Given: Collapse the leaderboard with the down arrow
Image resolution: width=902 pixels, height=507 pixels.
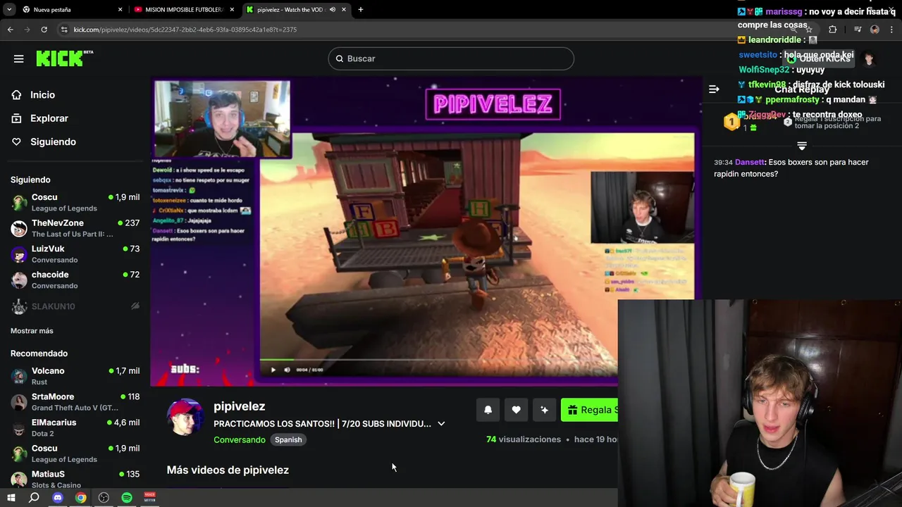Looking at the screenshot, I should coord(801,146).
